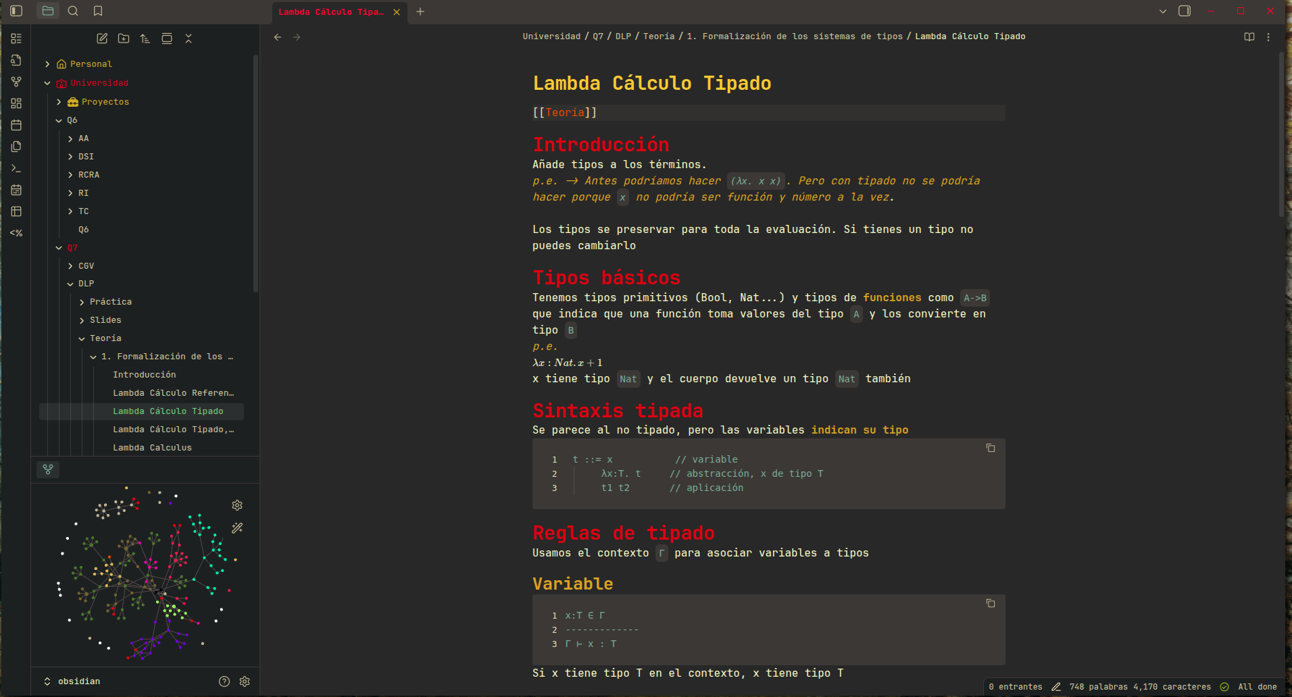Follow the Teoría wiki link
The image size is (1292, 697).
click(x=564, y=113)
